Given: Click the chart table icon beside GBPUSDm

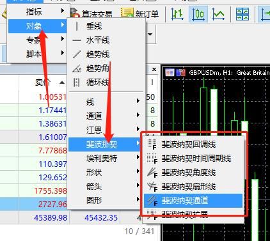Looking at the screenshot, I should [x=170, y=72].
